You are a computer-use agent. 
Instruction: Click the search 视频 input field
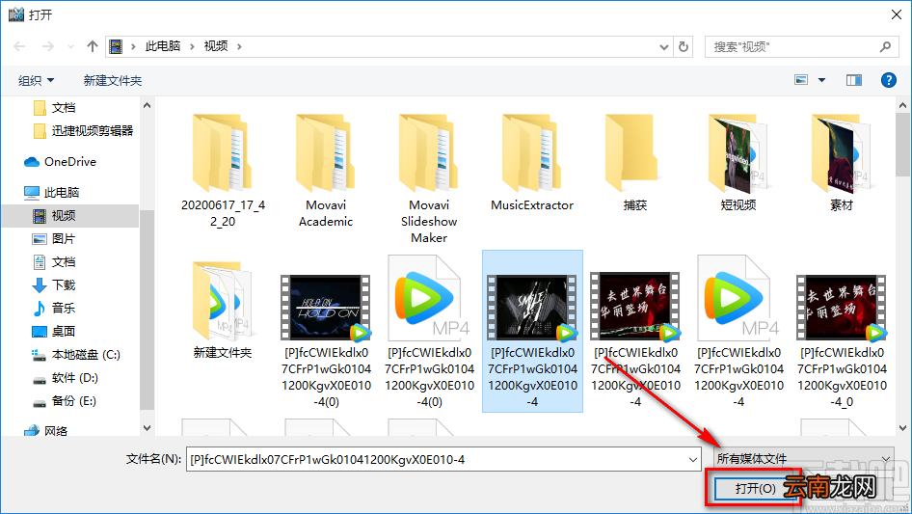(x=792, y=46)
